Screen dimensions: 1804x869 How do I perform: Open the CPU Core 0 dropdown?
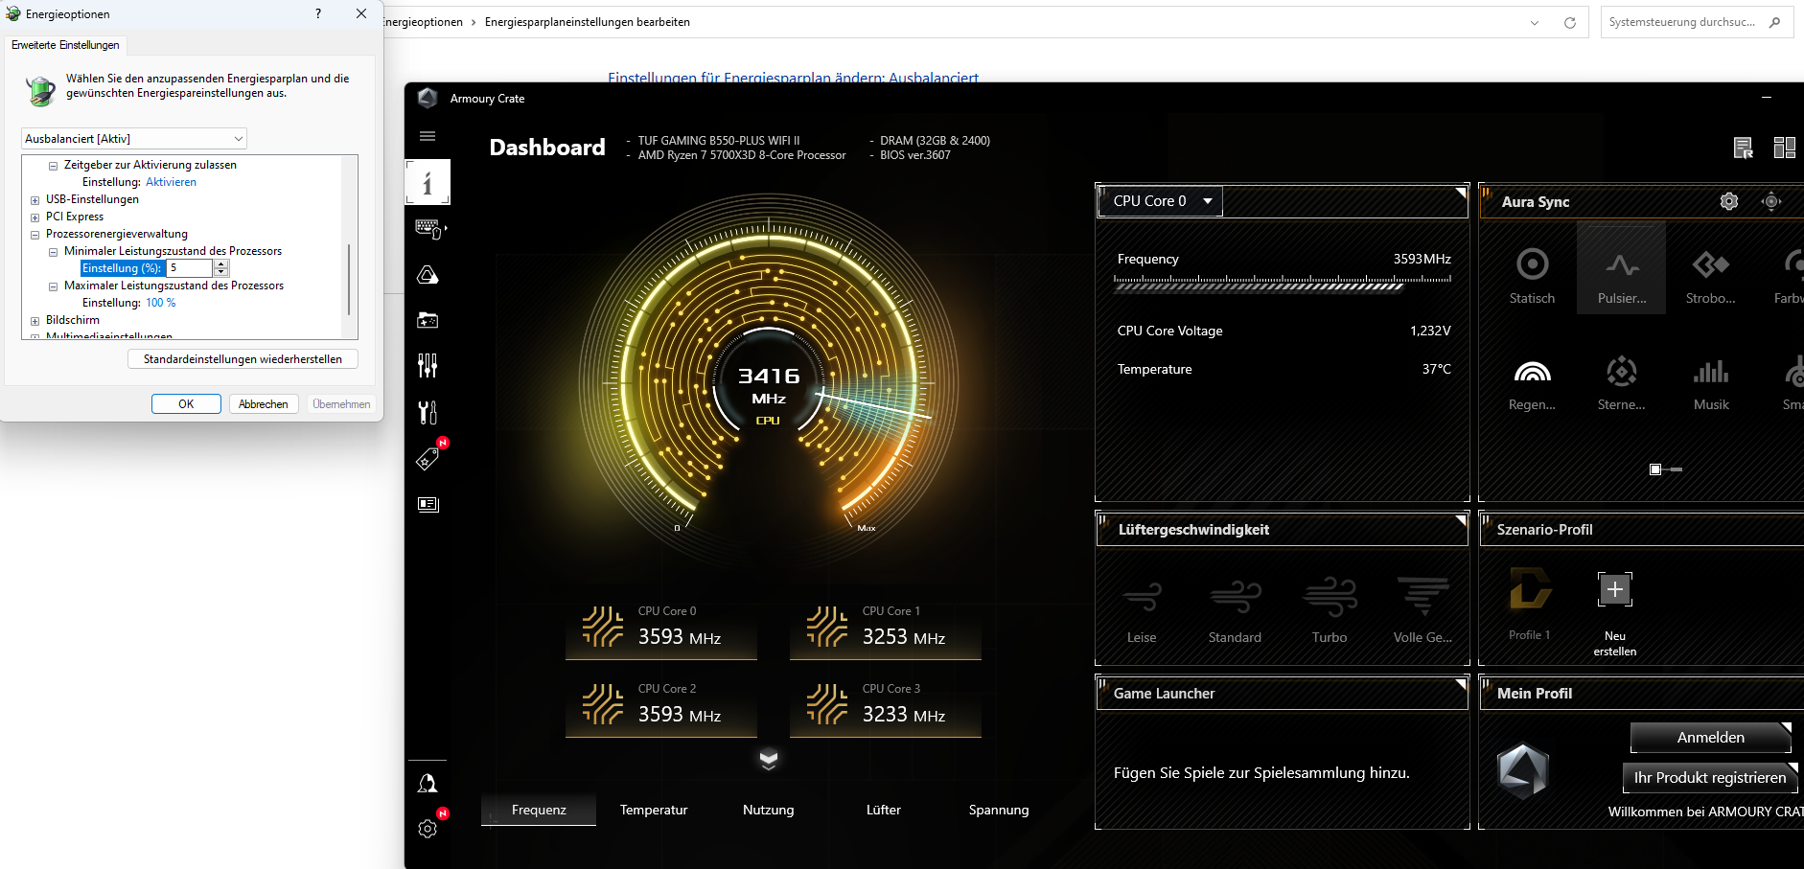(x=1161, y=201)
